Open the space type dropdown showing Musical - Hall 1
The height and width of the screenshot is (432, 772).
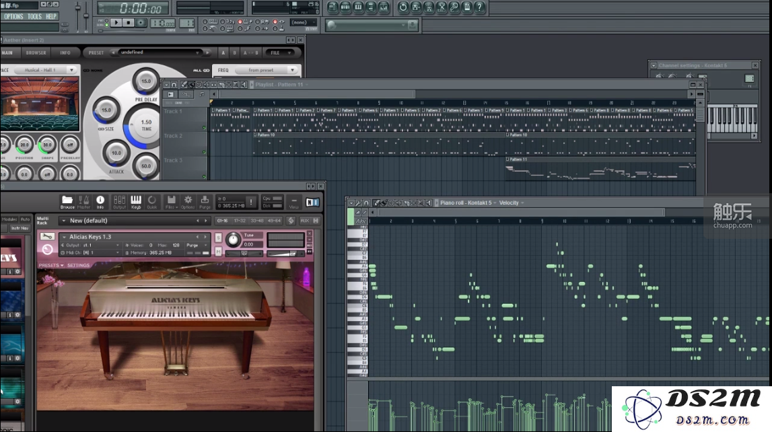coord(45,70)
